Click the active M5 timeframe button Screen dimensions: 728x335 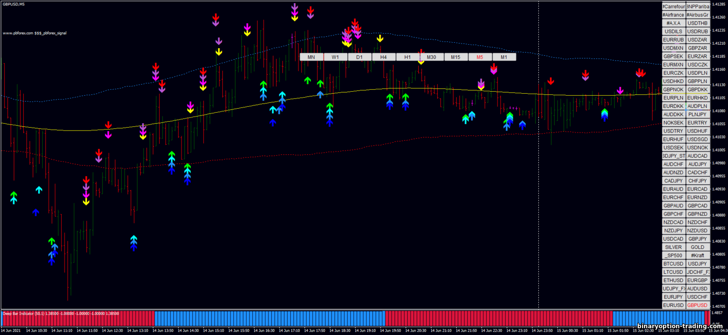[480, 57]
